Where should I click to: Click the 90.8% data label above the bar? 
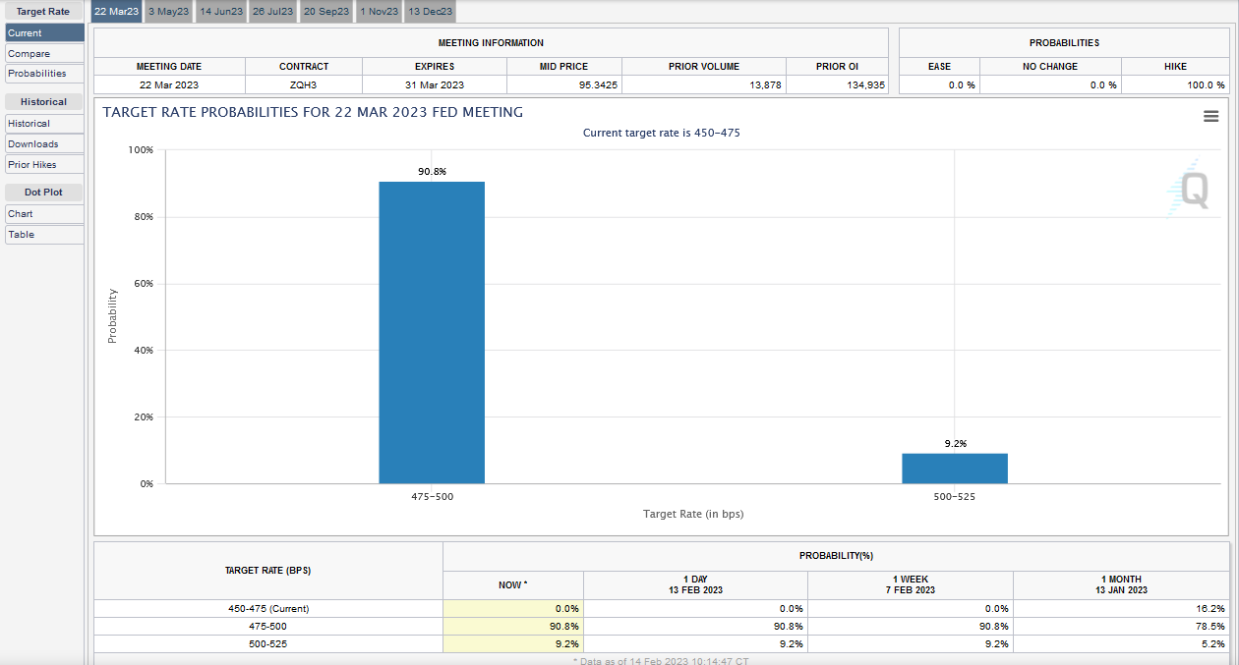432,172
